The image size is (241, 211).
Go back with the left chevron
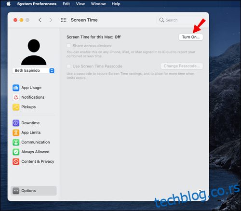click(x=40, y=20)
